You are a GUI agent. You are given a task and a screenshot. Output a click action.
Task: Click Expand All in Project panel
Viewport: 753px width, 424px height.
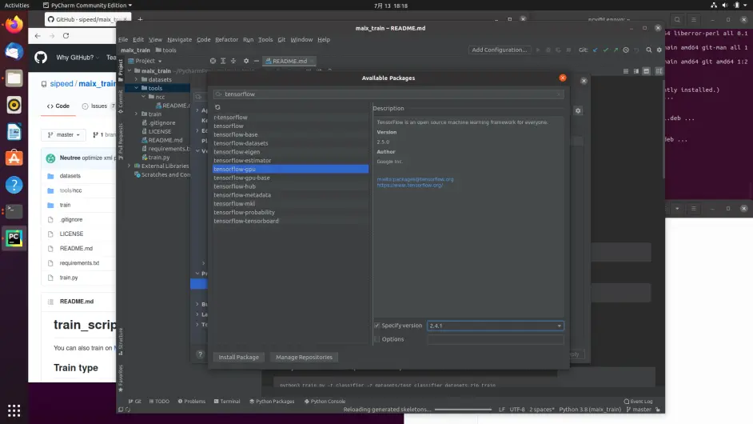(223, 61)
